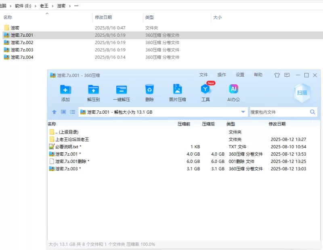Open the 帮助 menu in 360压缩
The width and height of the screenshot is (323, 250).
coord(258,75)
